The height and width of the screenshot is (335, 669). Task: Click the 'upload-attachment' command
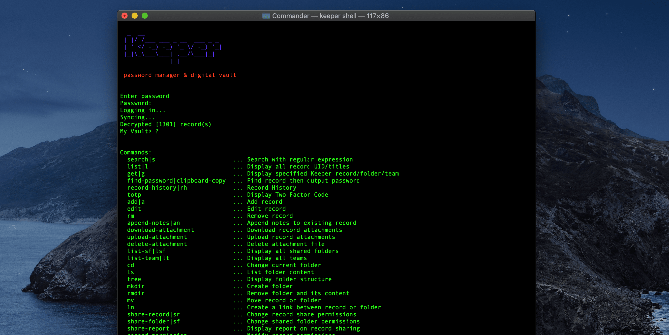[157, 237]
